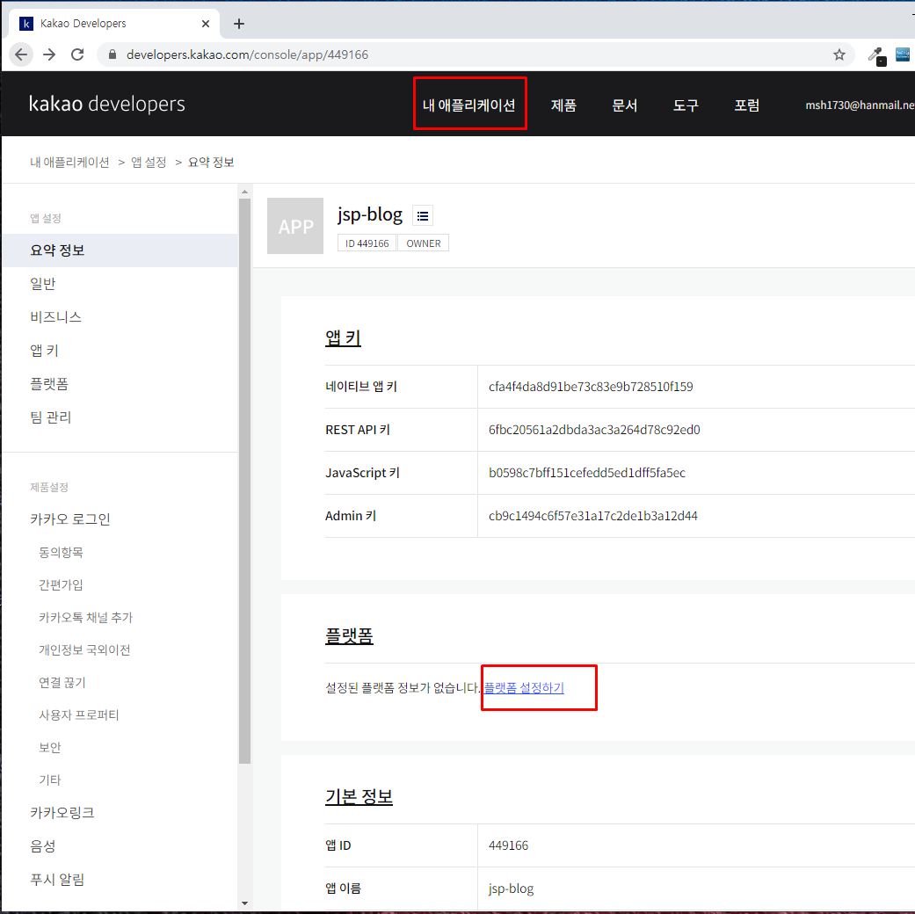The height and width of the screenshot is (914, 915).
Task: Open 도구 in top navigation
Action: coord(686,105)
